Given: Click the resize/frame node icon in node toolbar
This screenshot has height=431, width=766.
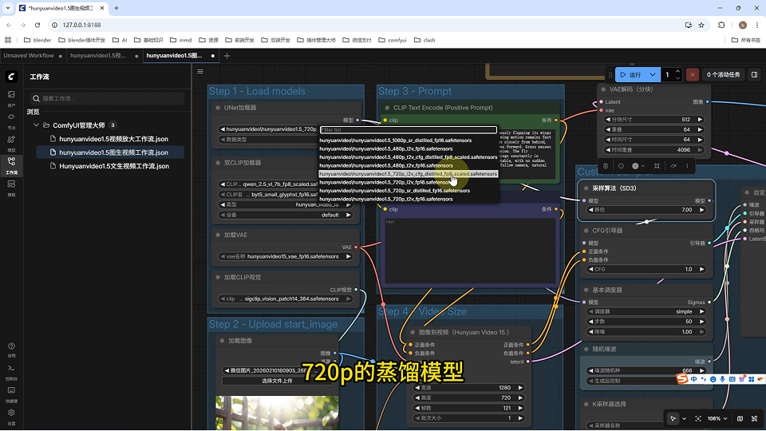Looking at the screenshot, I should 657,166.
